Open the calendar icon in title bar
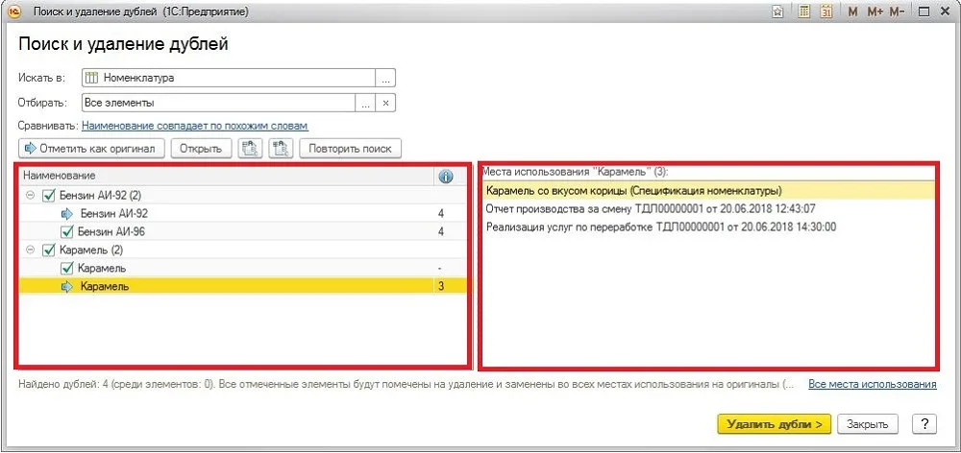This screenshot has width=961, height=453. coord(825,12)
